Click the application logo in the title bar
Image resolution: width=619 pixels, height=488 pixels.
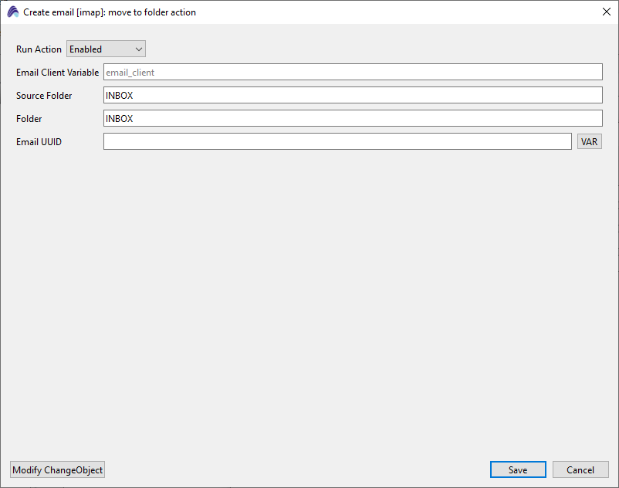pyautogui.click(x=12, y=12)
